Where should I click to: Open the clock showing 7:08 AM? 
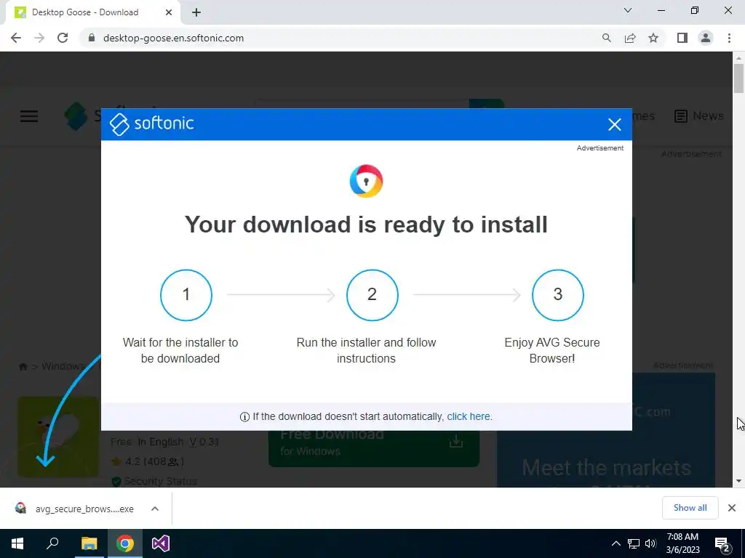point(682,543)
